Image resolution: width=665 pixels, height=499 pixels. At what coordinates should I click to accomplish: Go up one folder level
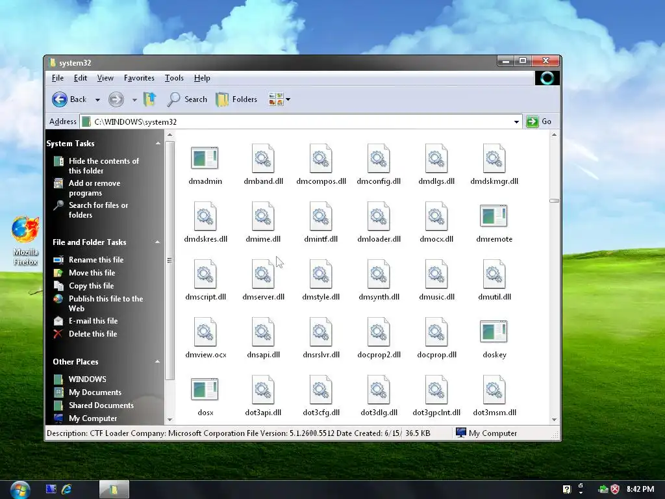[150, 99]
